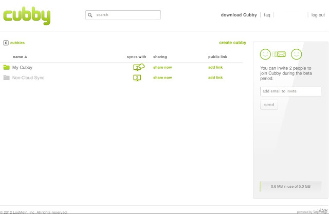The height and width of the screenshot is (214, 329).
Task: Click the right smiley face icon
Action: [296, 54]
